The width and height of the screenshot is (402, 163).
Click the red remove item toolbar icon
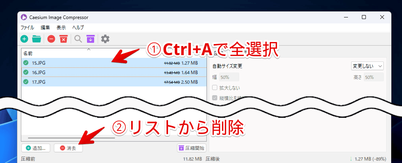tap(51, 39)
